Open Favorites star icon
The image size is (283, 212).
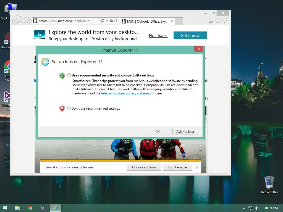[x=218, y=20]
